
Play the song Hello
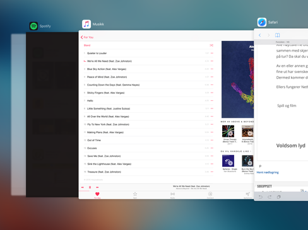pyautogui.click(x=149, y=101)
